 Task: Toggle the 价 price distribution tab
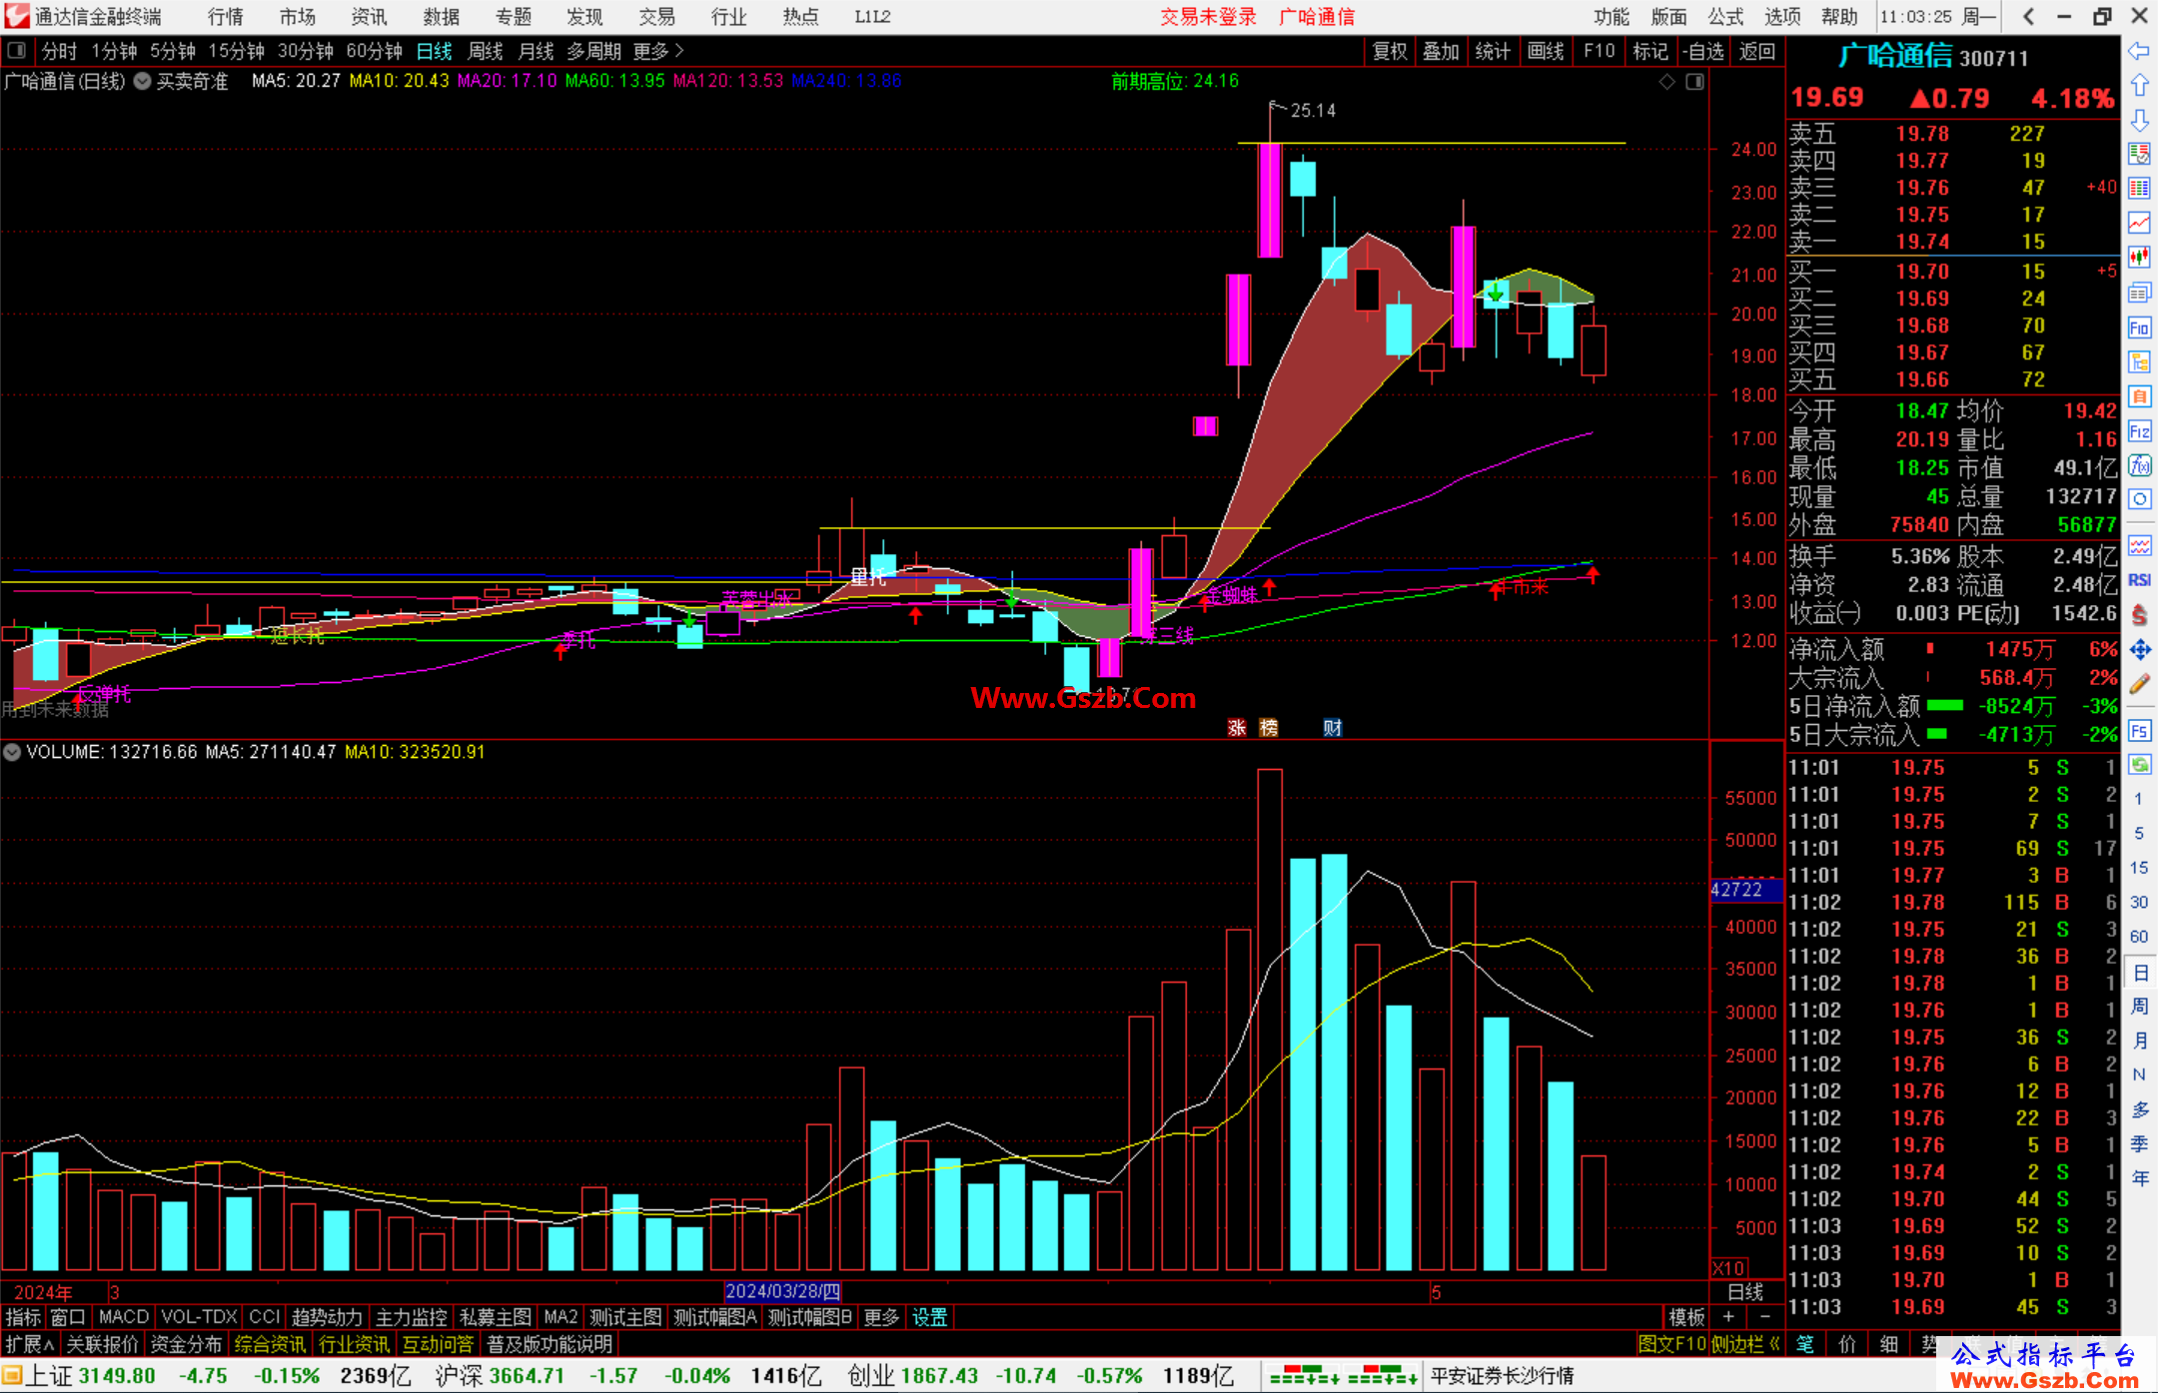point(1847,1344)
